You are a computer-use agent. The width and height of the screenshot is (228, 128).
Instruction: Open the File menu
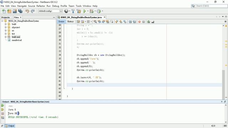coord(2,6)
